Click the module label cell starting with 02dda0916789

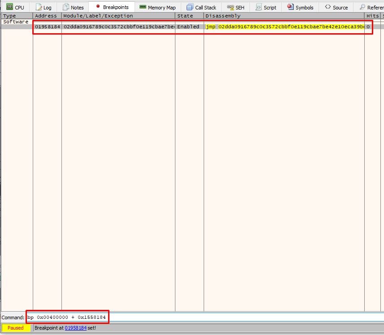(118, 26)
